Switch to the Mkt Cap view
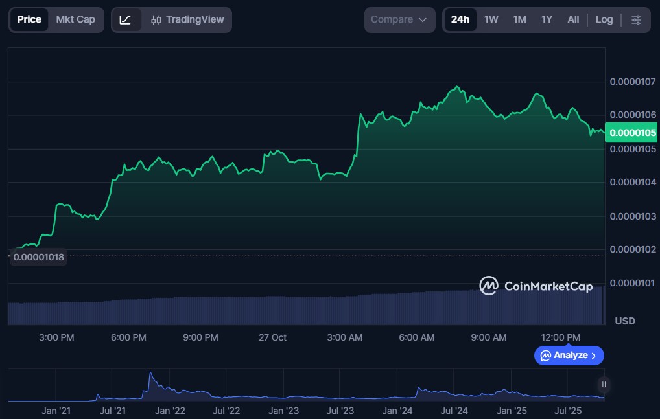 pos(75,20)
